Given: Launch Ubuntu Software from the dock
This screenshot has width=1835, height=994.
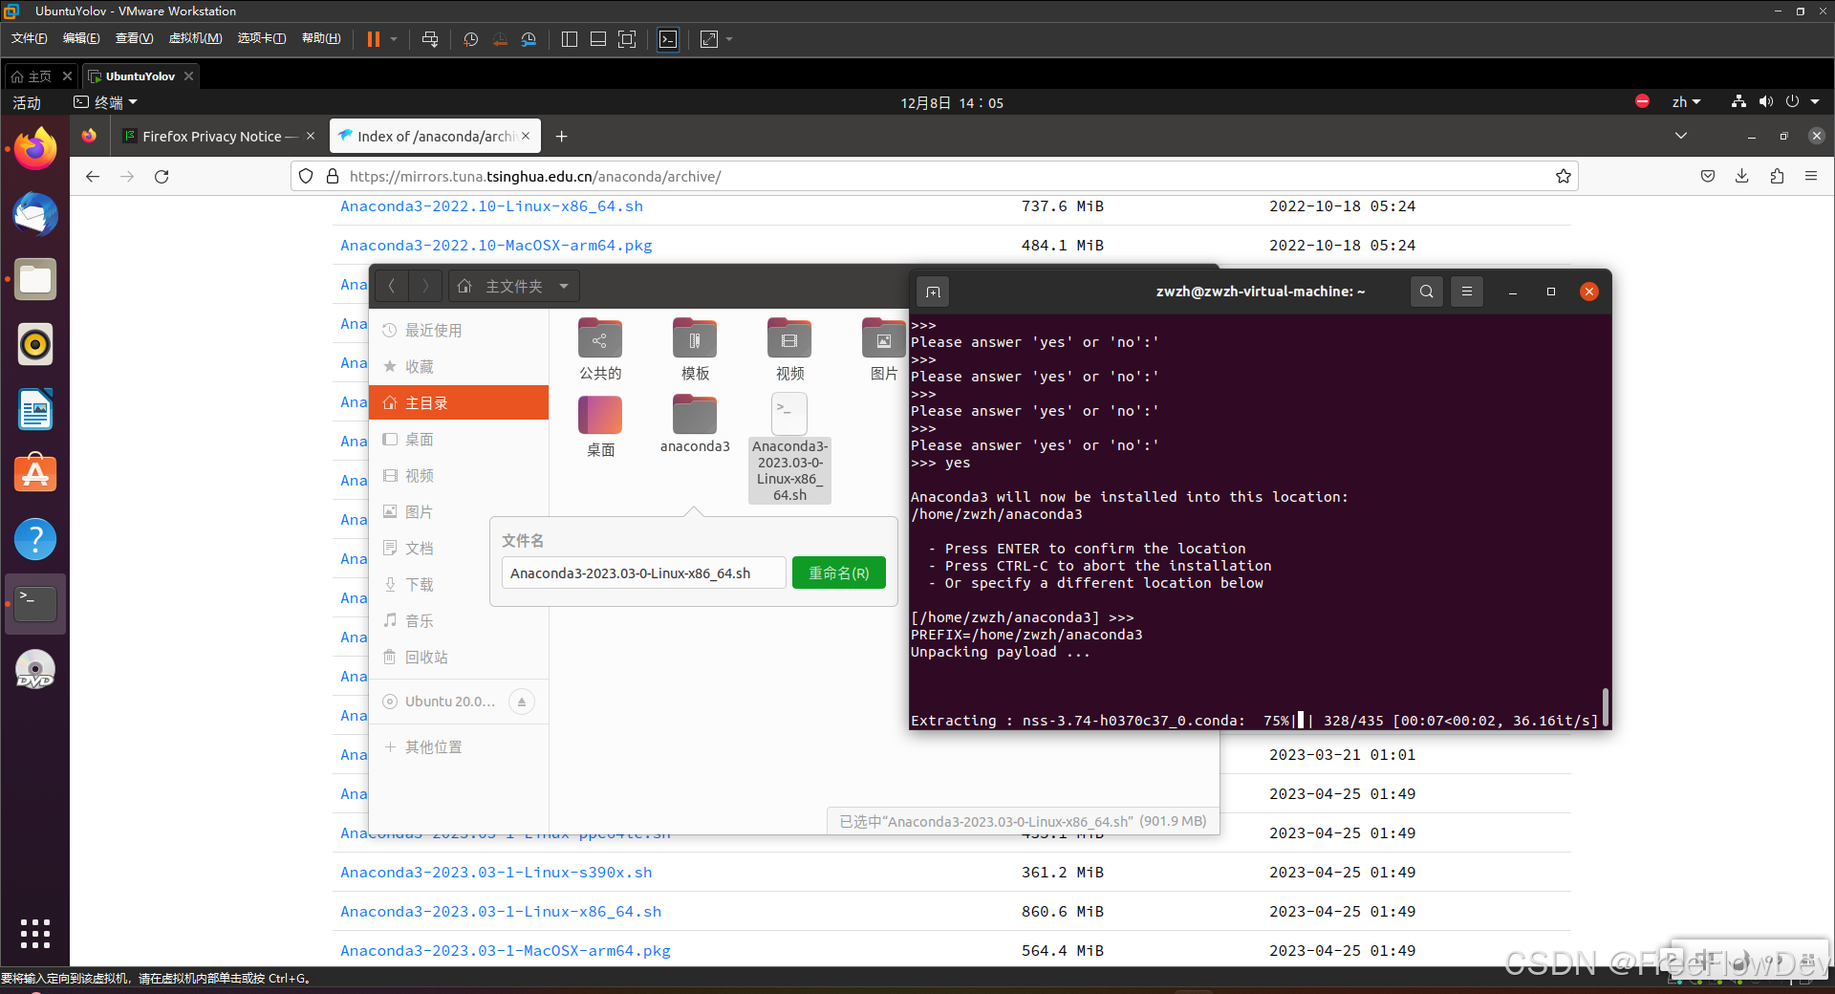Looking at the screenshot, I should (35, 473).
